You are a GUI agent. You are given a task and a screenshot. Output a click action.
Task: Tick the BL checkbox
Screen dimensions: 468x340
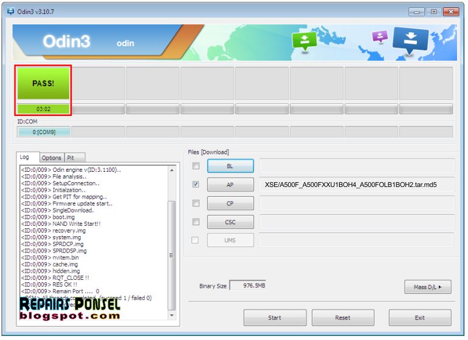(196, 166)
